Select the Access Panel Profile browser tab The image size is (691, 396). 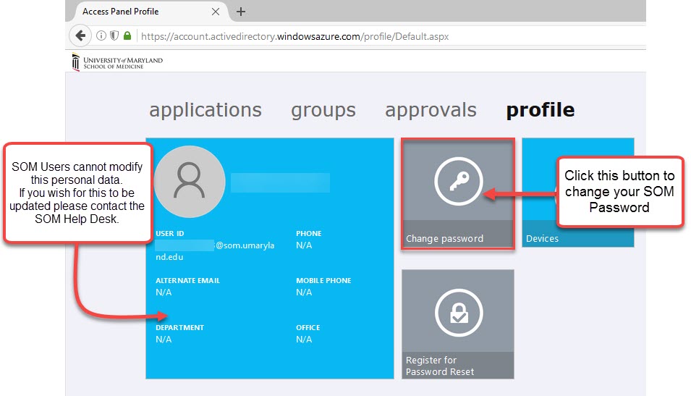[x=137, y=12]
